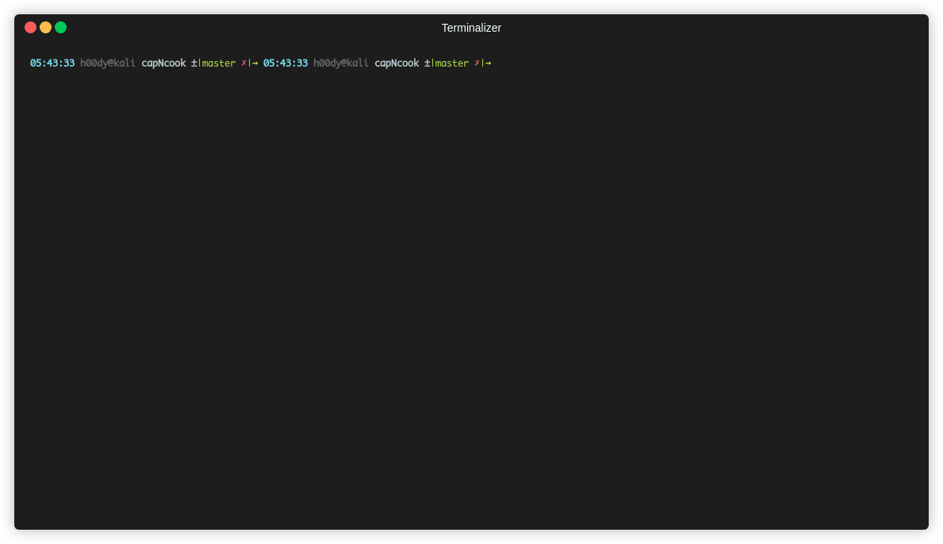Select the first h00dy@kali username text
The height and width of the screenshot is (544, 943).
pyautogui.click(x=107, y=63)
